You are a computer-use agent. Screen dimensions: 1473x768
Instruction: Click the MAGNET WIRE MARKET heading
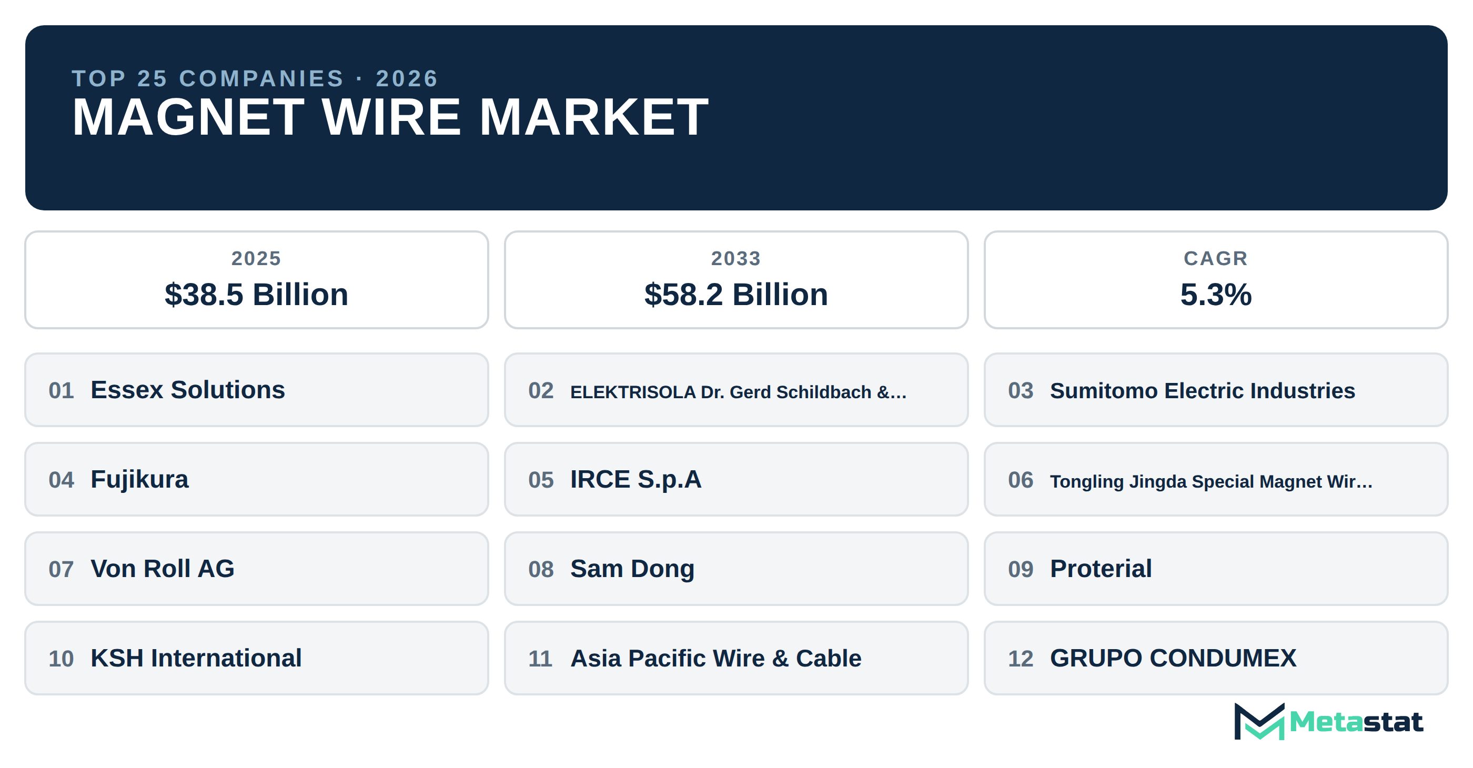pos(390,117)
